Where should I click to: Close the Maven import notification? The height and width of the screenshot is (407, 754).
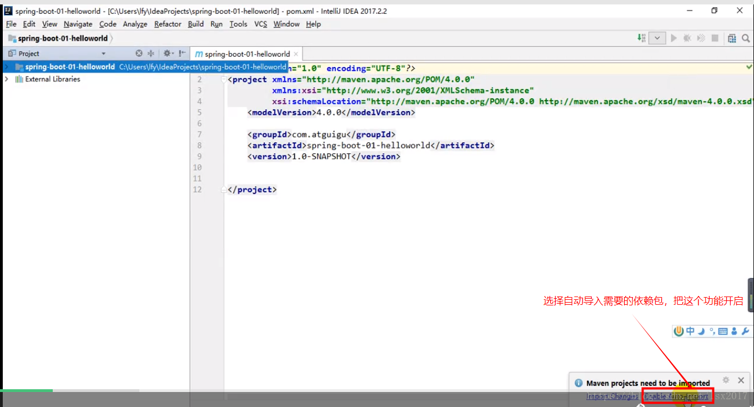pyautogui.click(x=741, y=380)
